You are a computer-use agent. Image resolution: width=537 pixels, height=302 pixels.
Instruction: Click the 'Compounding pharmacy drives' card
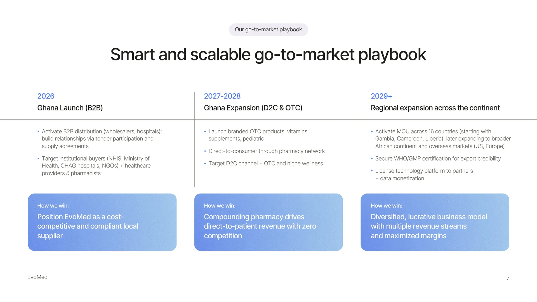[268, 222]
